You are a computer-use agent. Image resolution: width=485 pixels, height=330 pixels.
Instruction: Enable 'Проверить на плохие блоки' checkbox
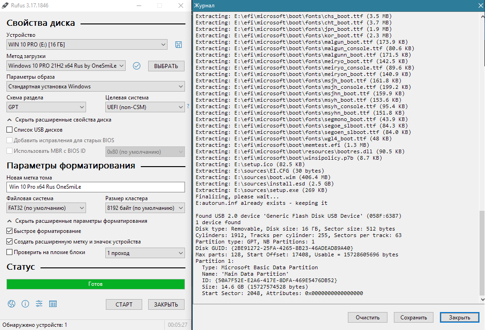pos(10,252)
